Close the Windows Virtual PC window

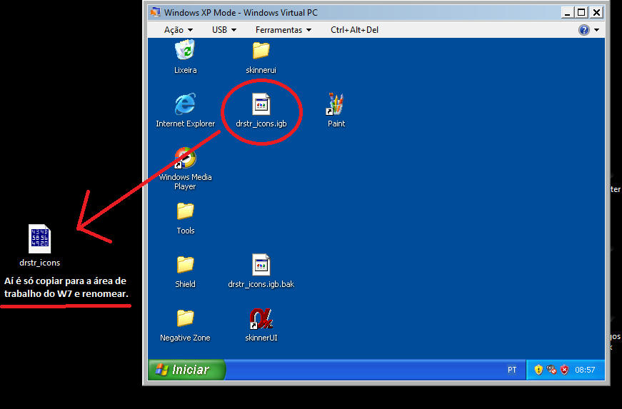tap(596, 13)
